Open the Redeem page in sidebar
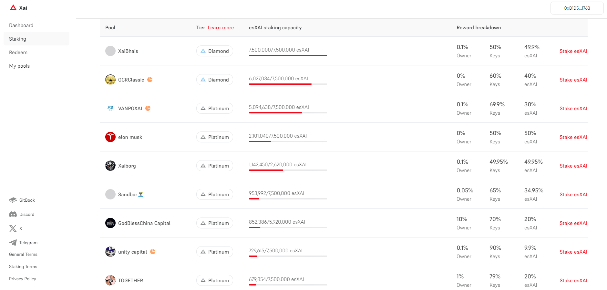 click(18, 53)
